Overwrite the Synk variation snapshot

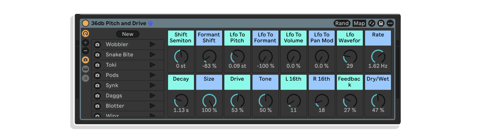pos(97,86)
